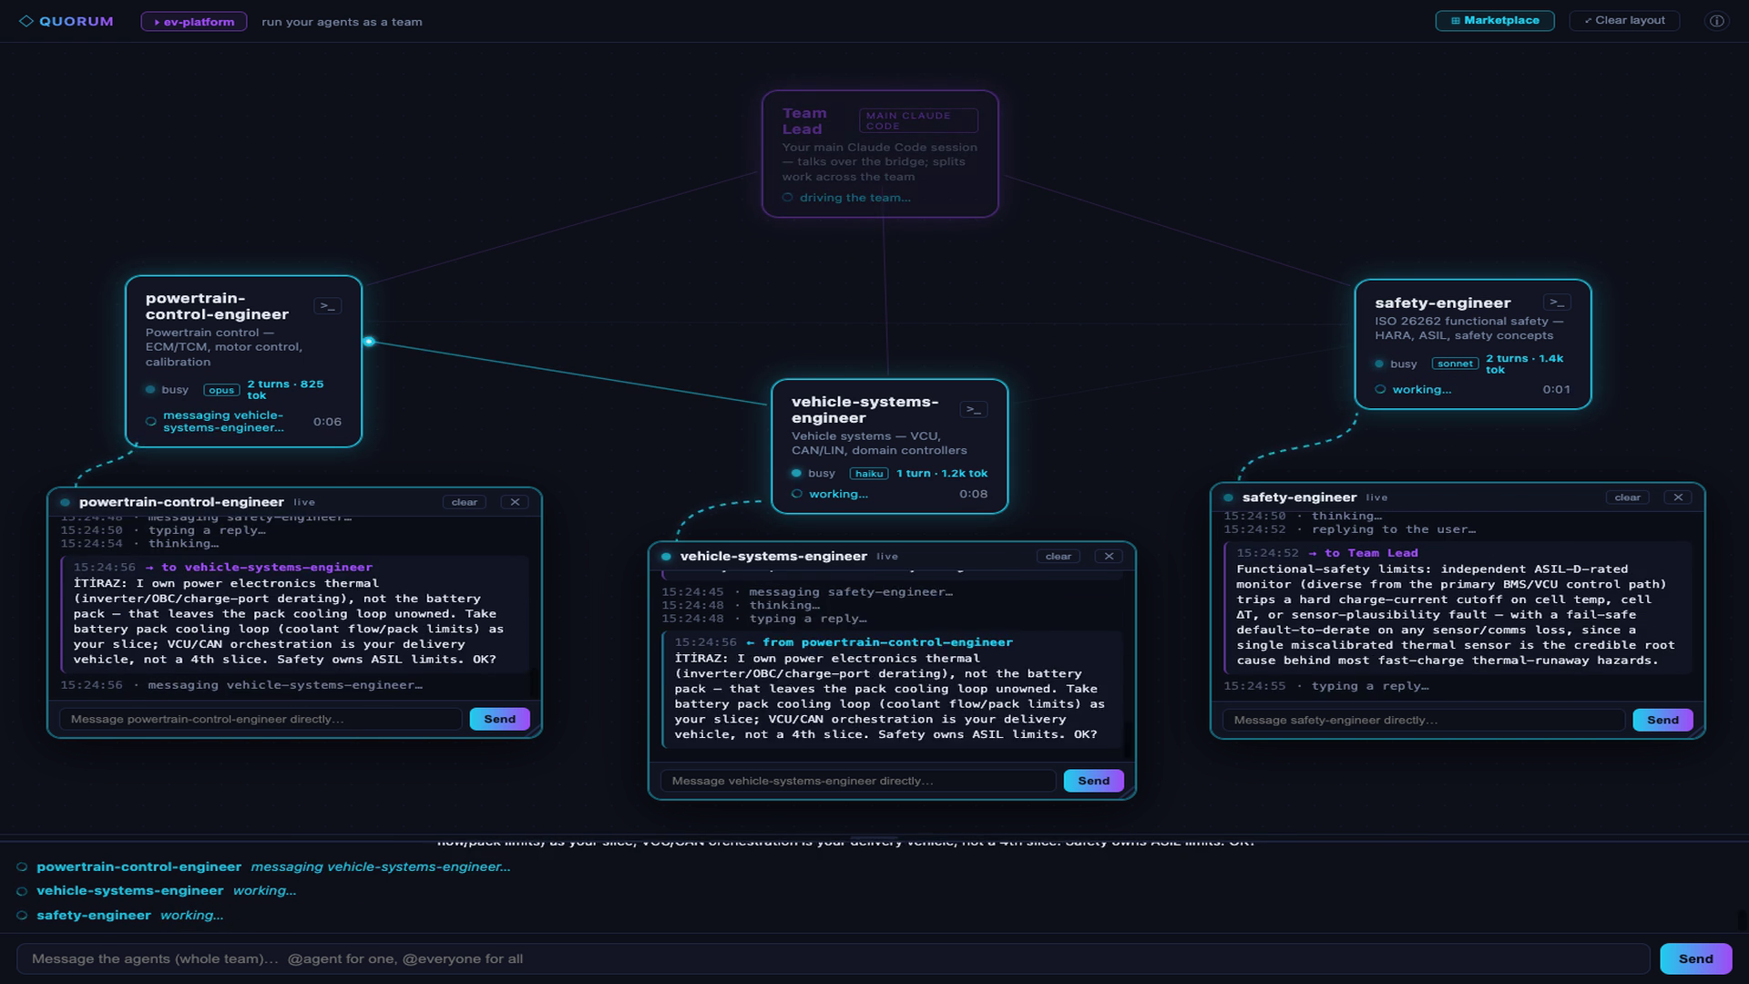
Task: Open terminal icon on safety-engineer card
Action: point(1557,302)
